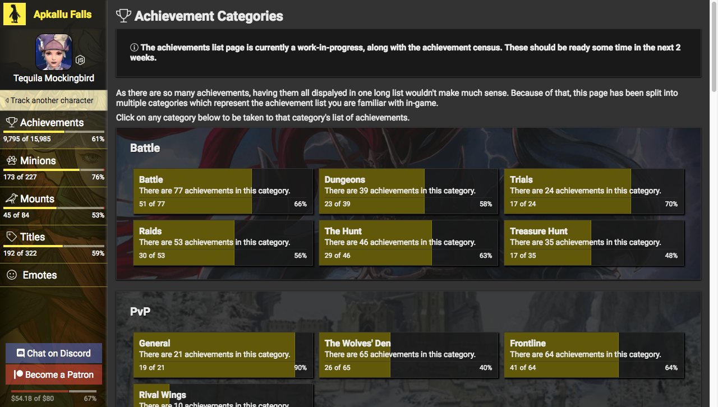Open the Emotes sidebar section
The height and width of the screenshot is (407, 718).
point(53,275)
